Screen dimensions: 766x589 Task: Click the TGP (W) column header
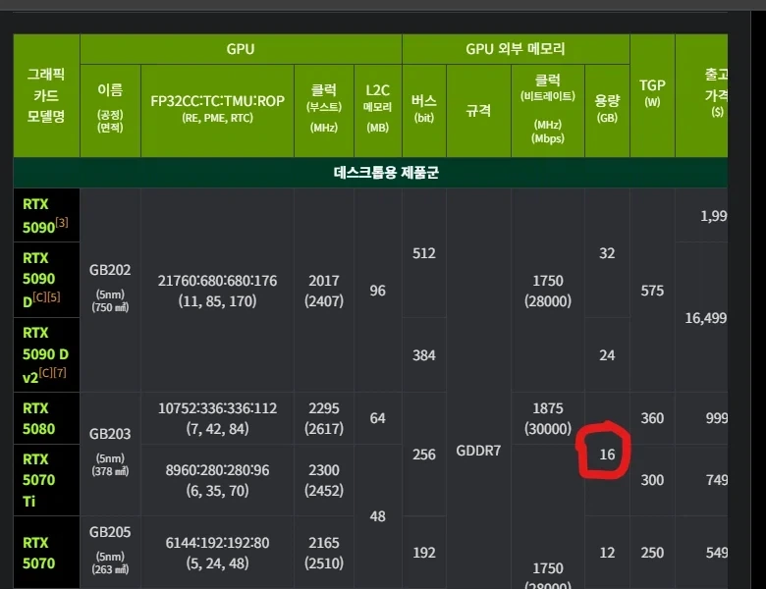652,96
